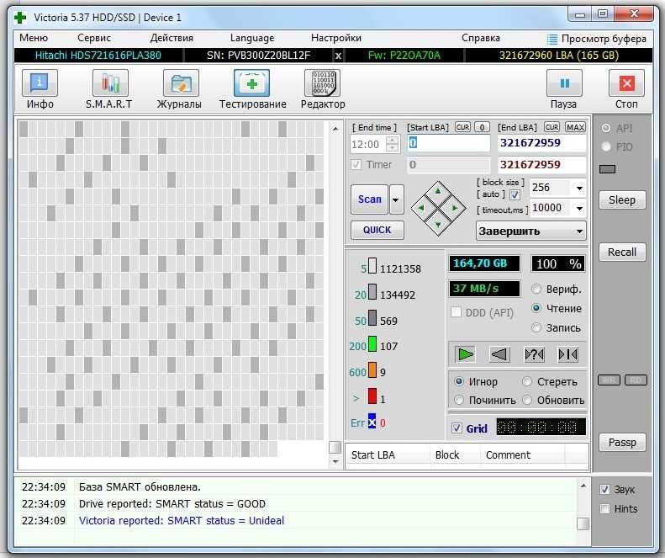Click the Passp button
Screen dimensions: 665x558
point(622,442)
